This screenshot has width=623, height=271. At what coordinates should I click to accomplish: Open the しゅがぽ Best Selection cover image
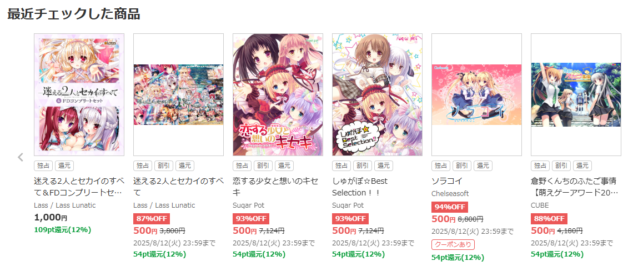377,94
